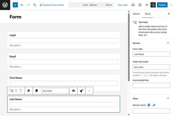Image resolution: width=172 pixels, height=116 pixels.
Task: Open the document overview list
Action: (34, 5)
